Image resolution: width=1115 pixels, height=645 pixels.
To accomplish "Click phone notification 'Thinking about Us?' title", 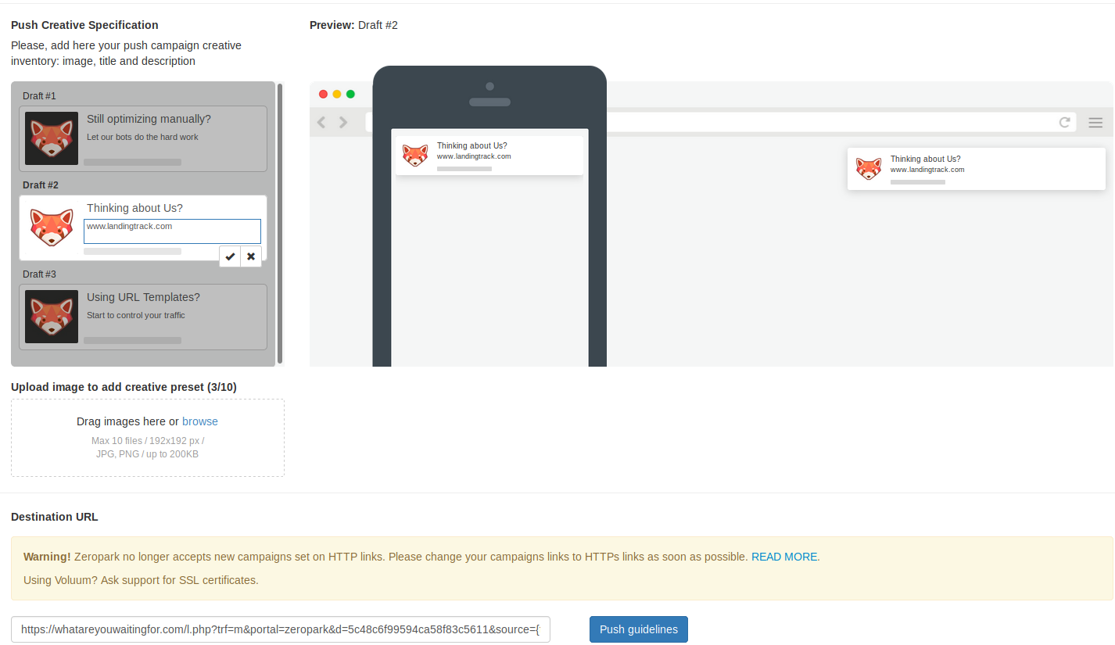I will coord(472,145).
